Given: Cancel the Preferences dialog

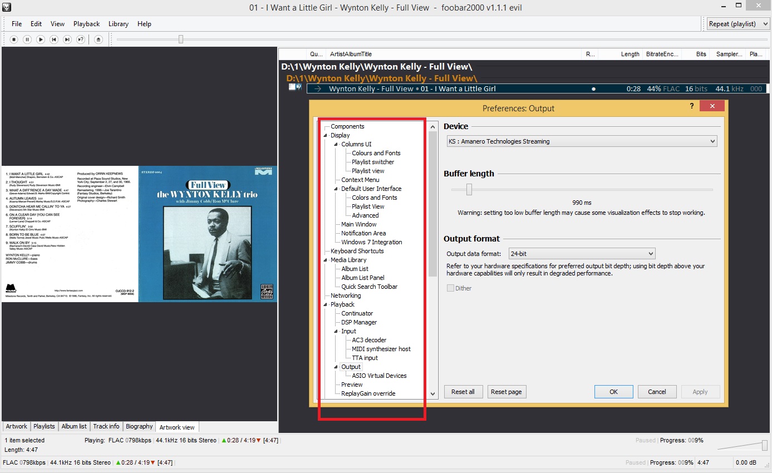Looking at the screenshot, I should pos(657,392).
